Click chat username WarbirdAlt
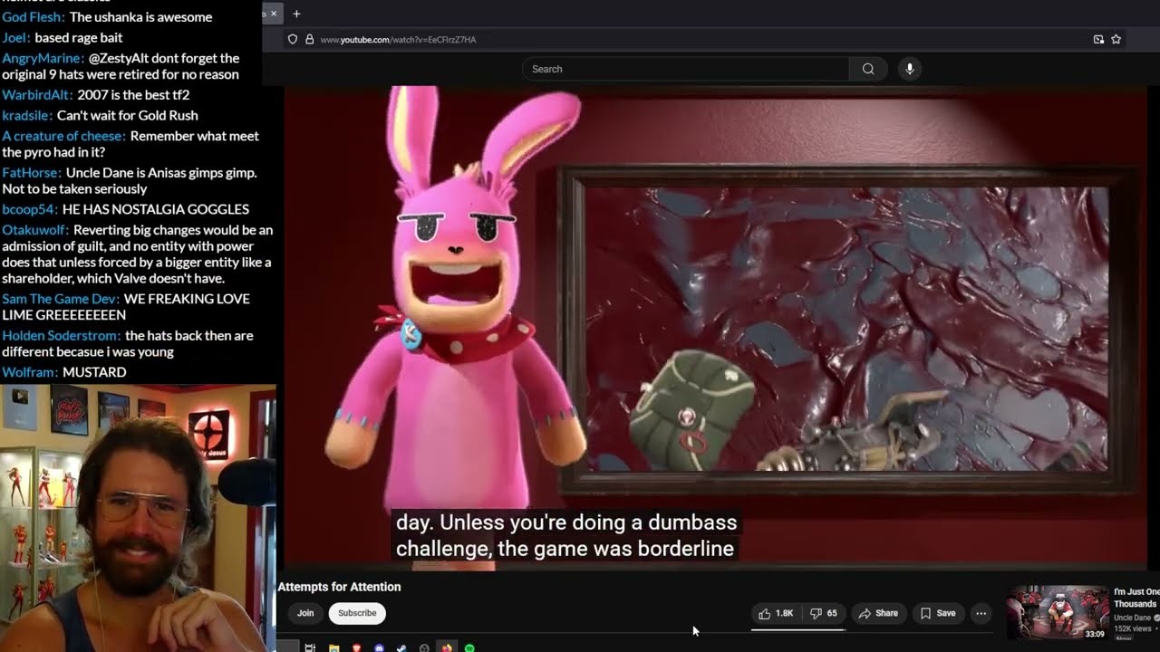The image size is (1160, 652). click(38, 94)
